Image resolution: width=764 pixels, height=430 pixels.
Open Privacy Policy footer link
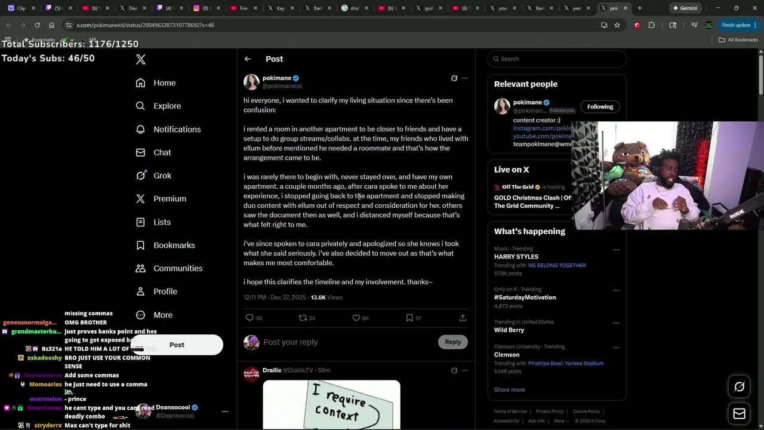(550, 411)
